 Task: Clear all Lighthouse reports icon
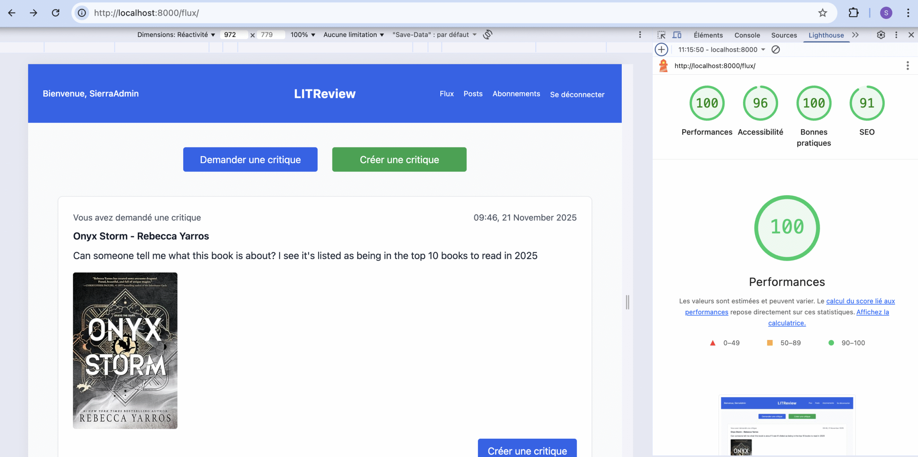776,50
